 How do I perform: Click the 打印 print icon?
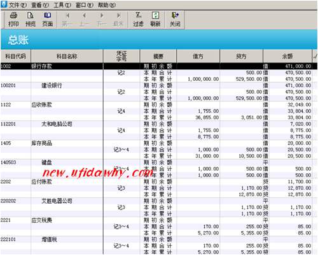coord(13,20)
